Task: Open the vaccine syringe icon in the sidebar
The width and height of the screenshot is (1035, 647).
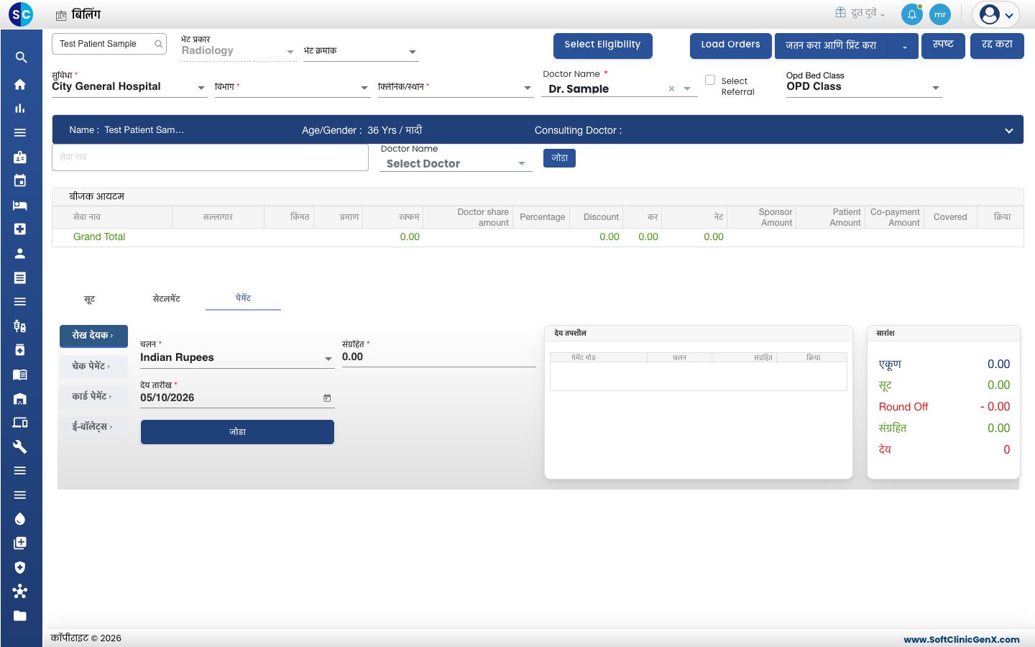Action: (x=20, y=326)
